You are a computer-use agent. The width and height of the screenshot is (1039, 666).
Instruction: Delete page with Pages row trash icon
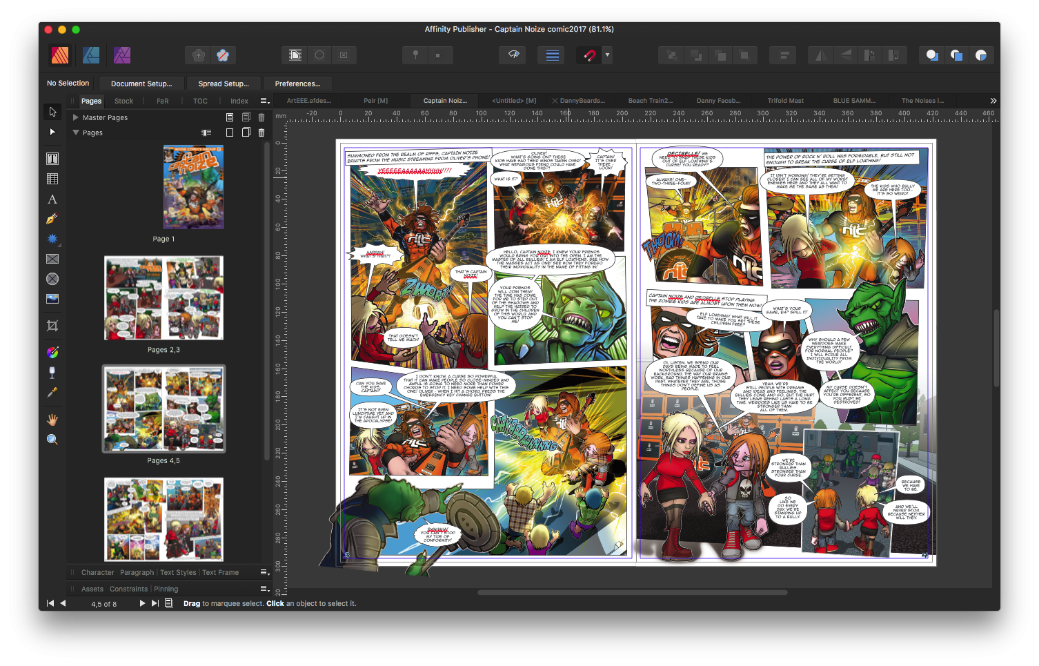point(261,133)
